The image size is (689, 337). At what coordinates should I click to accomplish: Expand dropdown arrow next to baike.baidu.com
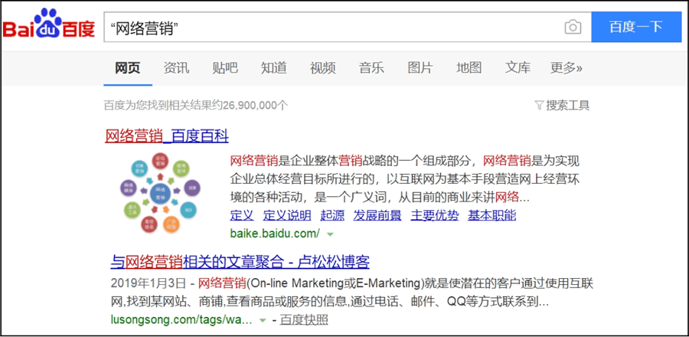pos(331,233)
